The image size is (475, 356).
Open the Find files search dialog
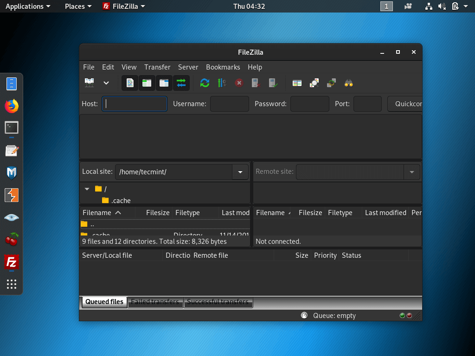(x=348, y=83)
